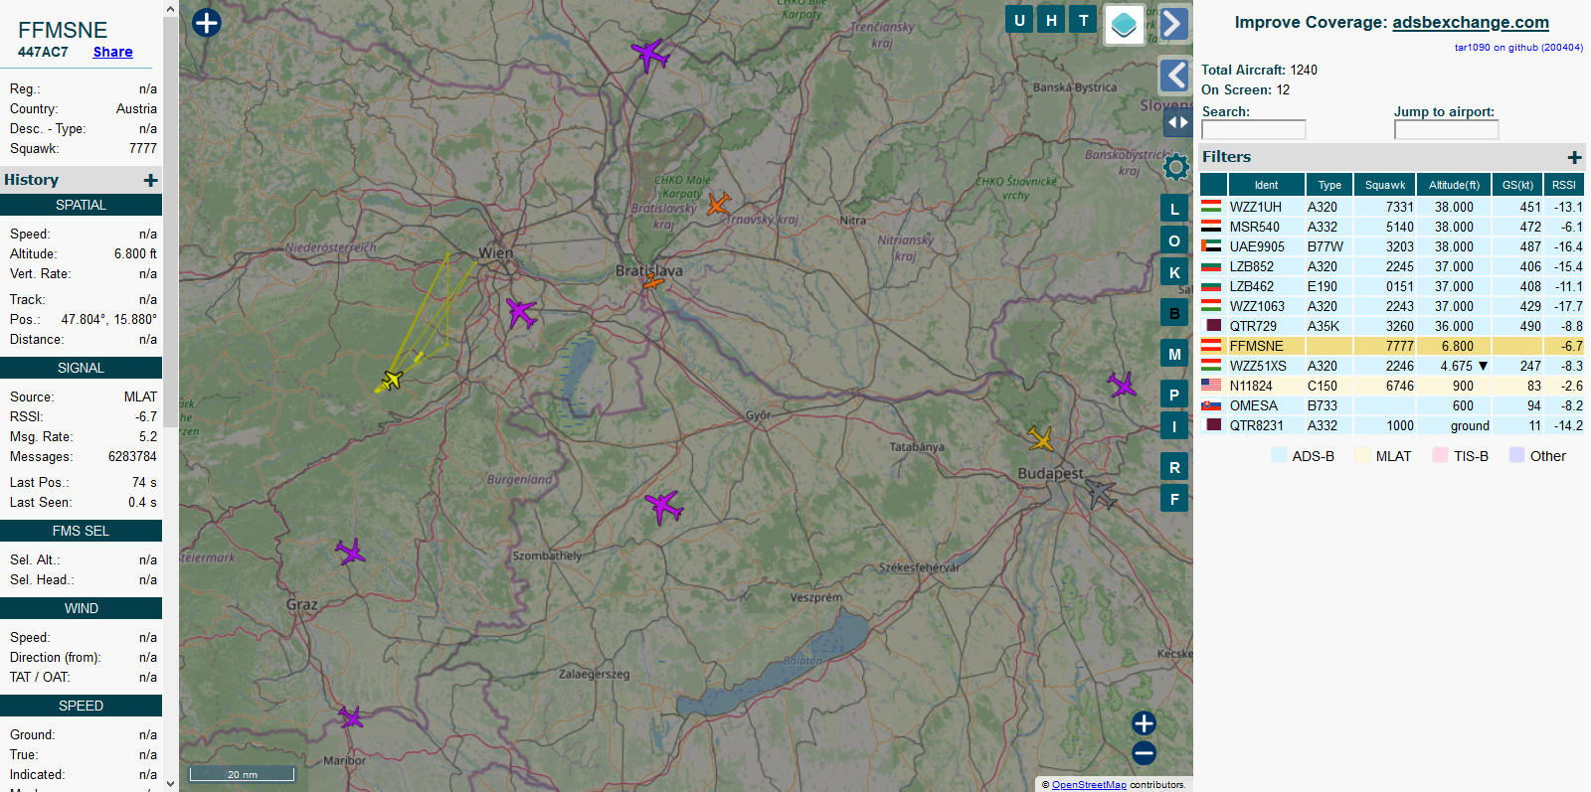This screenshot has height=792, width=1591.
Task: Select the purple aircraft at map top
Action: [649, 55]
